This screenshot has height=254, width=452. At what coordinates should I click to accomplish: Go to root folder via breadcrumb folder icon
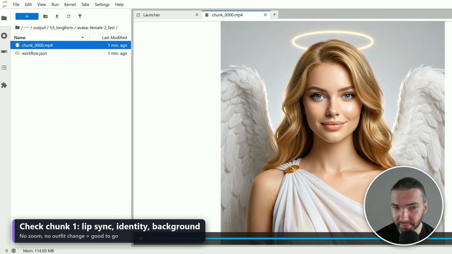point(17,28)
